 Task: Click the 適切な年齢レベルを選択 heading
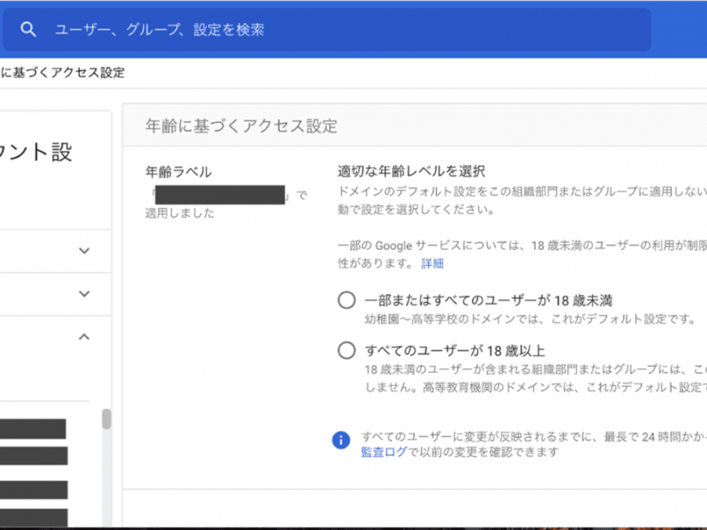pyautogui.click(x=411, y=171)
